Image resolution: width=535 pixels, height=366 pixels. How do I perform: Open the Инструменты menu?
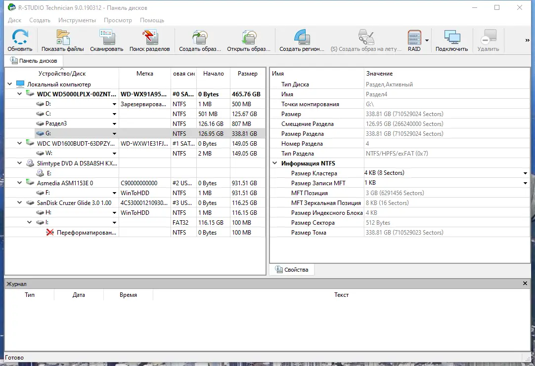78,20
